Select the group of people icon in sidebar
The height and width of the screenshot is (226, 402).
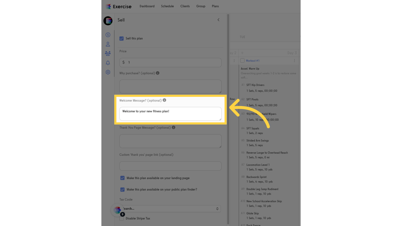[x=108, y=53]
